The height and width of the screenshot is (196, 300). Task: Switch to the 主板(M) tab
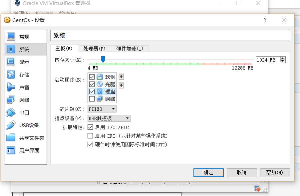(64, 48)
